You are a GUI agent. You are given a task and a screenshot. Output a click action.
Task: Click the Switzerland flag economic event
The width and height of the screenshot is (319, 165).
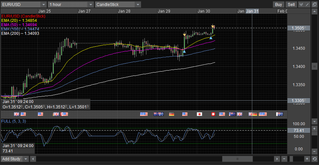(213, 114)
